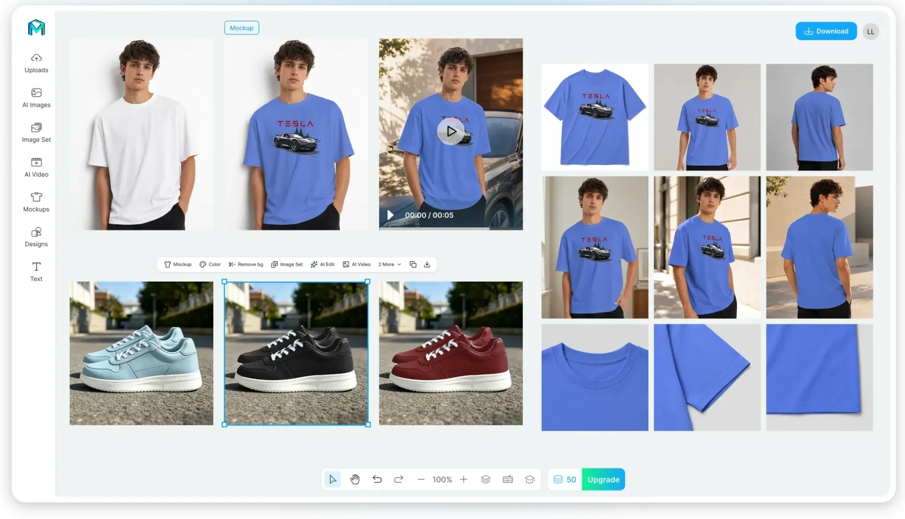Open the hem close-up thumbnail
This screenshot has width=905, height=519.
tap(820, 377)
